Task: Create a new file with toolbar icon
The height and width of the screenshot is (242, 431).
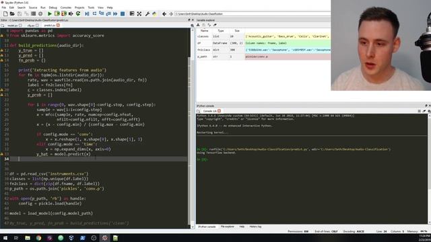Action: (x=5, y=13)
